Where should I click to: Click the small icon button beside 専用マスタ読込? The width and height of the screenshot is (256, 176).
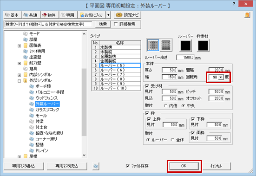click(x=96, y=166)
